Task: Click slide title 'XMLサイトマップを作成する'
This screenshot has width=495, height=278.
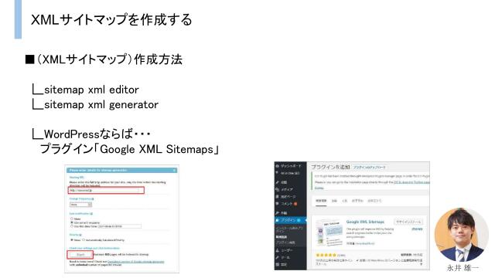Action: 111,19
